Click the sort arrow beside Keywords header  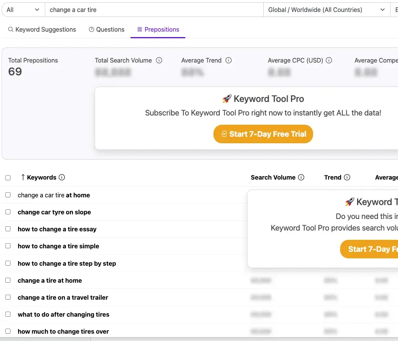(23, 177)
